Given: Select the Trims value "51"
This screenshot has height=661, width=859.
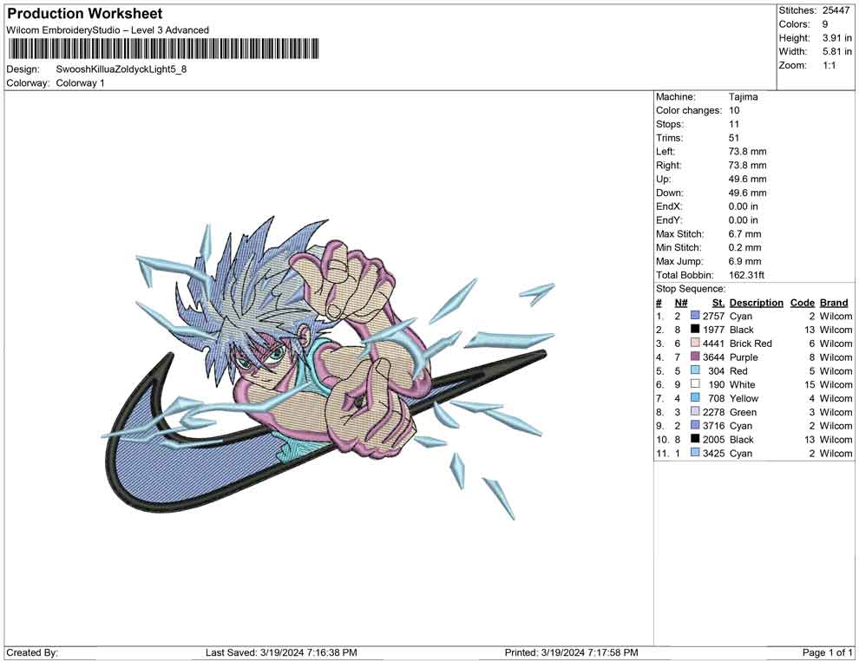Looking at the screenshot, I should [734, 138].
